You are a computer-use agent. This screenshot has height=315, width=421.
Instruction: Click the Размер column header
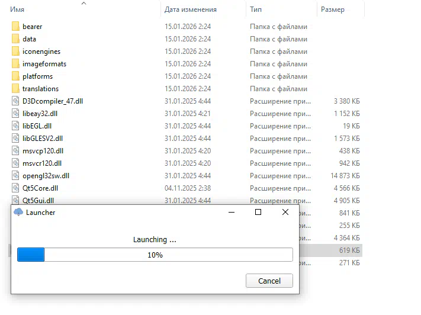coord(332,9)
